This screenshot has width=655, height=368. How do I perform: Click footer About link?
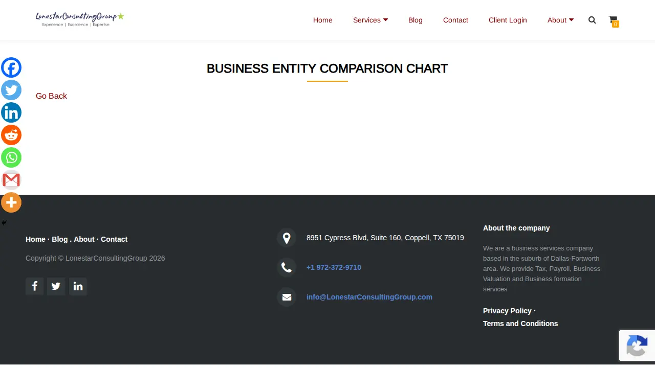(x=84, y=239)
